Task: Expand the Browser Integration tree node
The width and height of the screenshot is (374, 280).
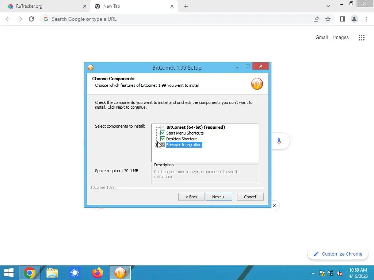Action: [156, 145]
